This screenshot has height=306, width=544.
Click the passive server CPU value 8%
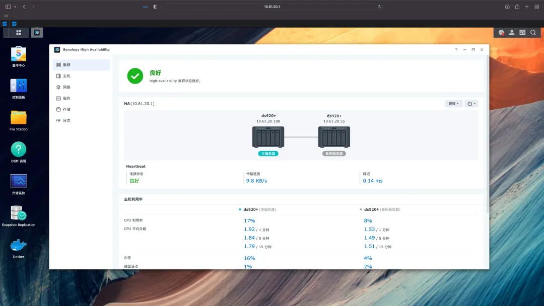click(x=368, y=221)
